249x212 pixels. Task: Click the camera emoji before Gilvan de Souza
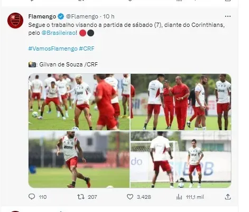pyautogui.click(x=32, y=64)
